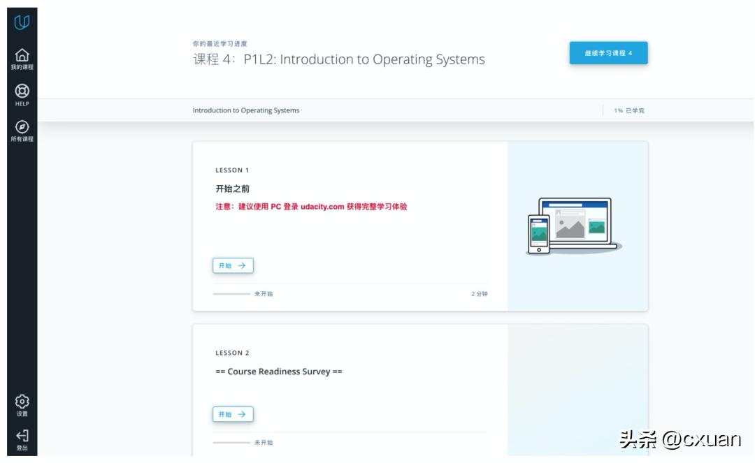Click Lesson 1 未开始 status text
Screen dimensions: 755x463
click(x=264, y=294)
